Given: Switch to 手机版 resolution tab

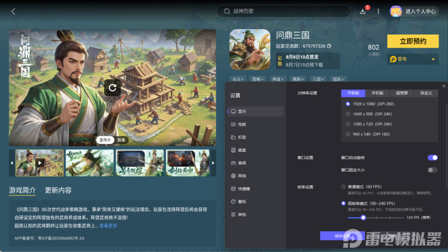Looking at the screenshot, I should (x=377, y=93).
